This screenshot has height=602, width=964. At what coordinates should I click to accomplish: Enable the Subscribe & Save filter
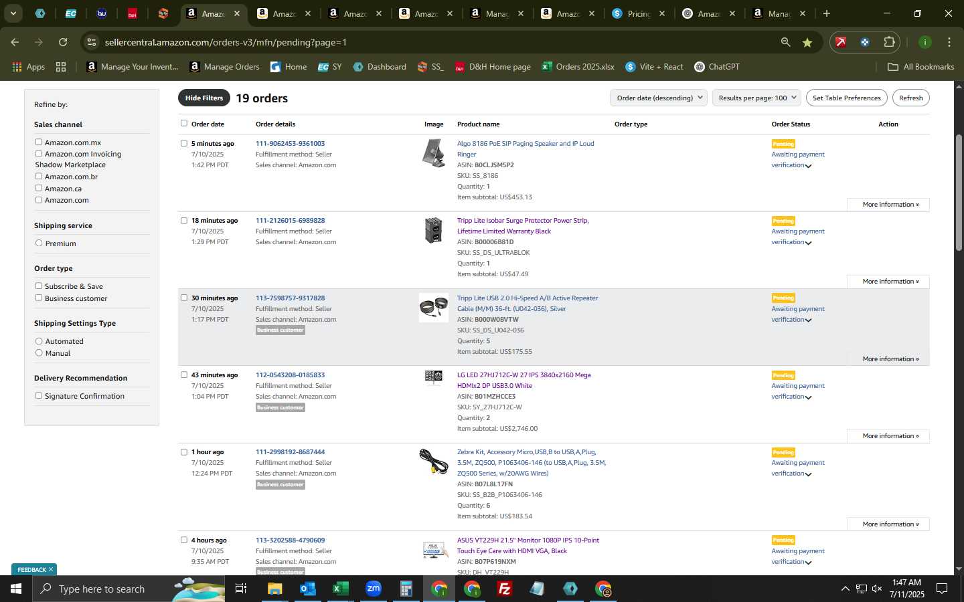pyautogui.click(x=39, y=286)
